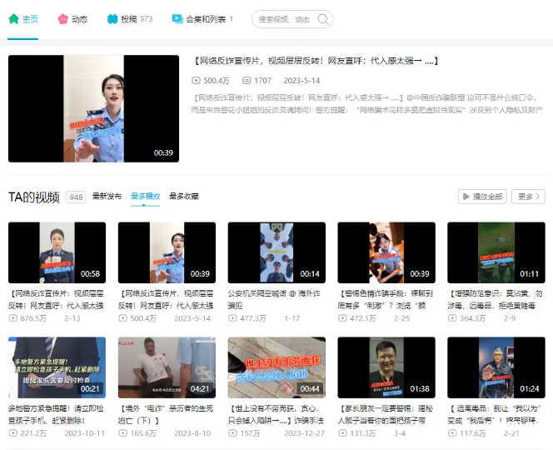The width and height of the screenshot is (553, 450).
Task: Click view count icon beside 500.4万 in featured video
Action: 196,81
